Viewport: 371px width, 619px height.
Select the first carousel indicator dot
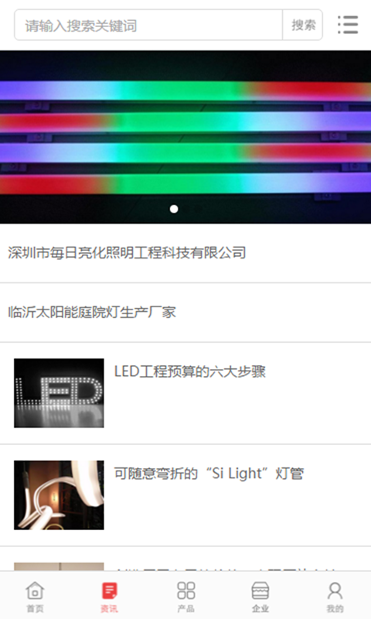(174, 209)
